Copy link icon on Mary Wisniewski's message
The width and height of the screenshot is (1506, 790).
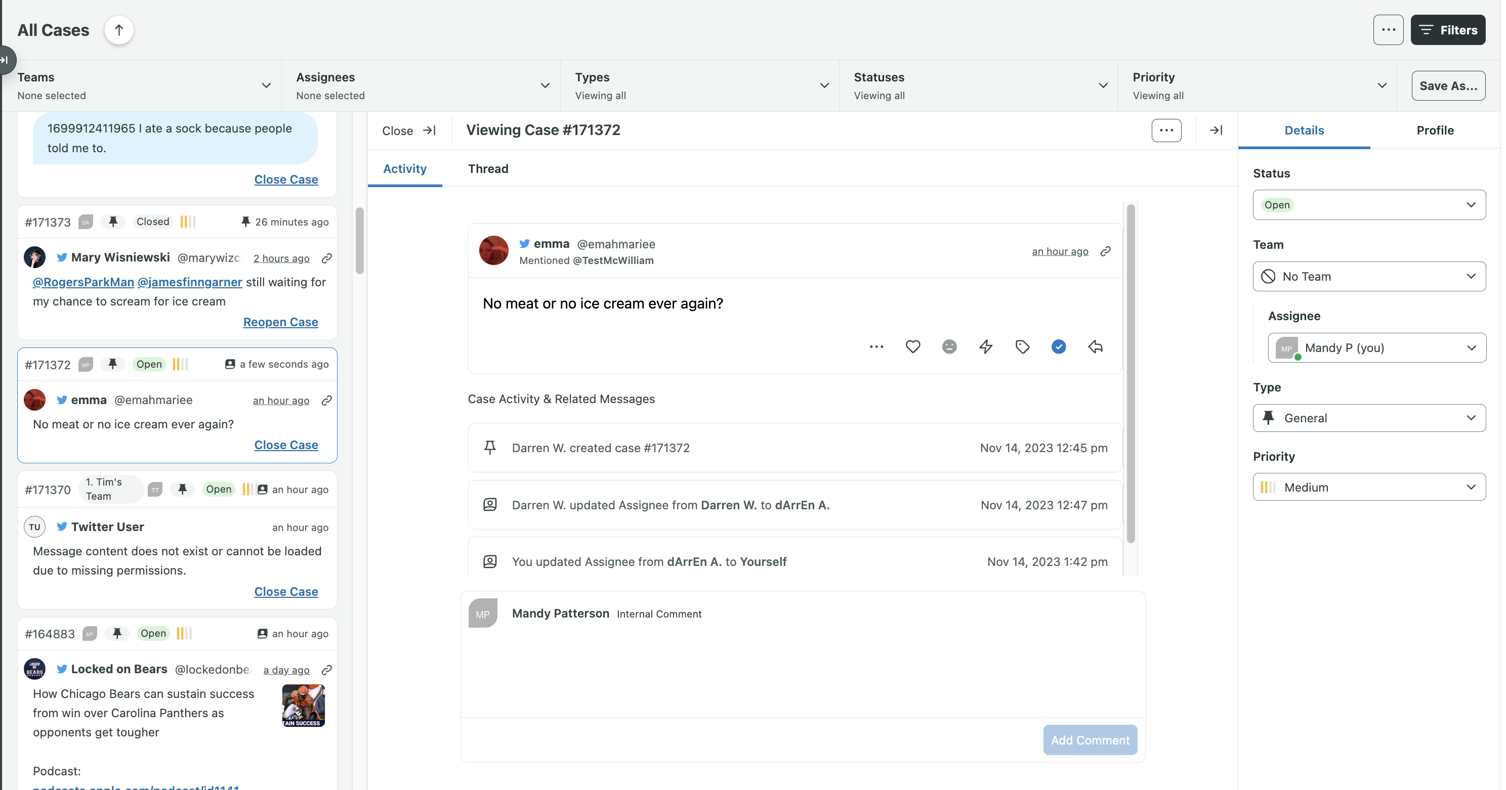[327, 258]
